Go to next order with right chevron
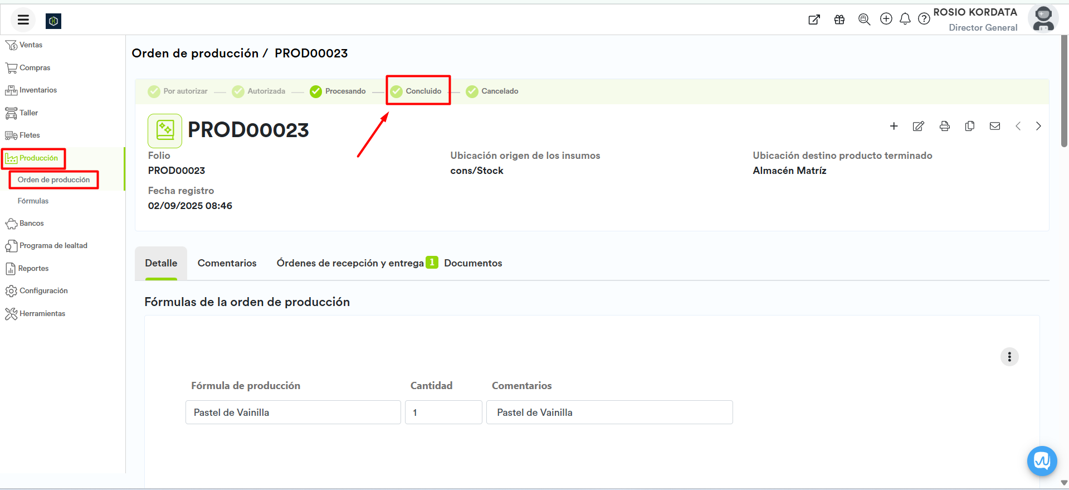The image size is (1069, 490). [x=1038, y=126]
